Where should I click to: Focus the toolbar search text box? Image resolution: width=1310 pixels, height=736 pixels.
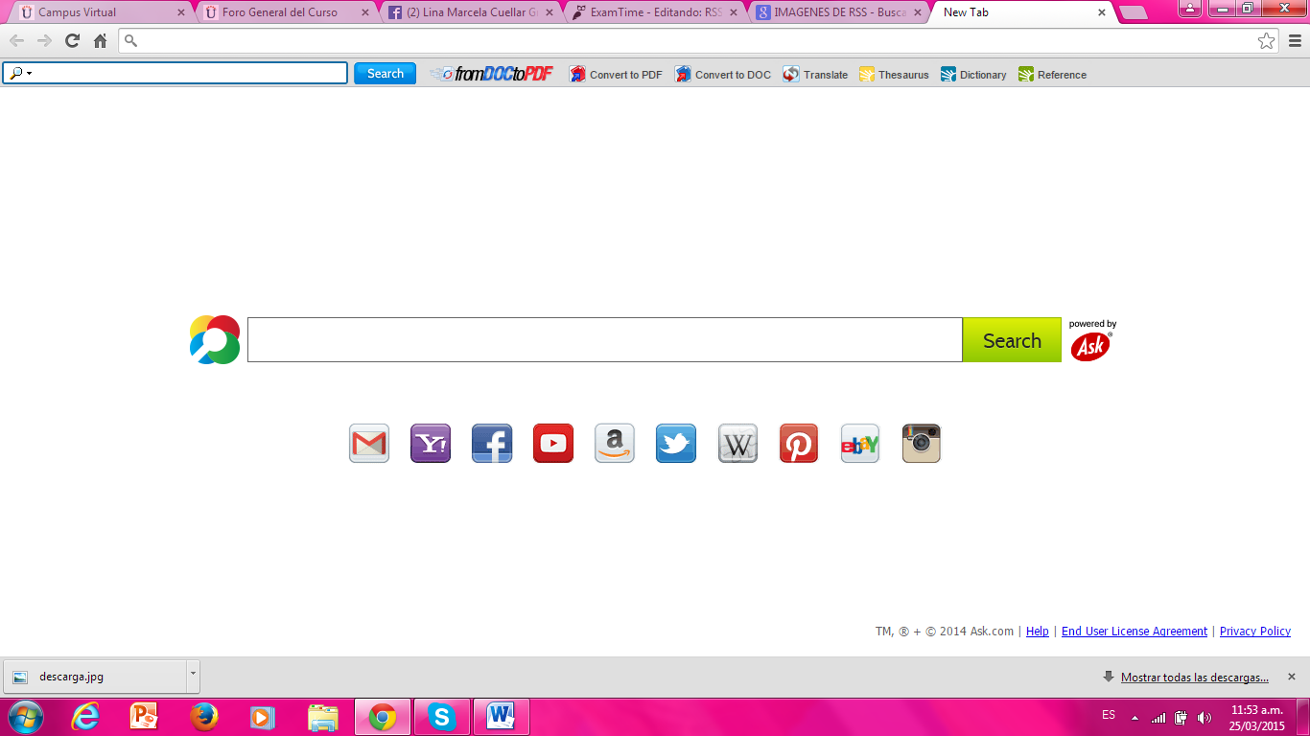(175, 74)
